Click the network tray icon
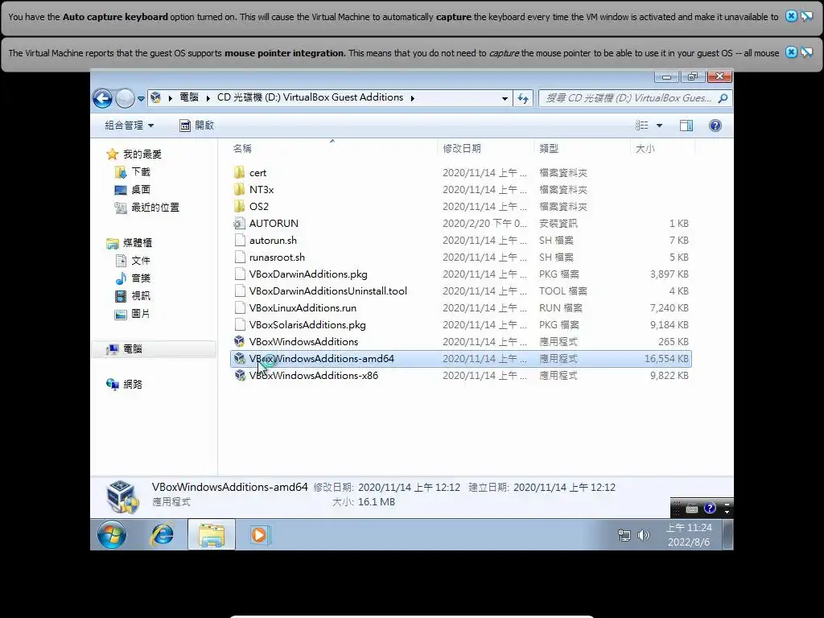Viewport: 824px width, 618px height. [x=624, y=535]
